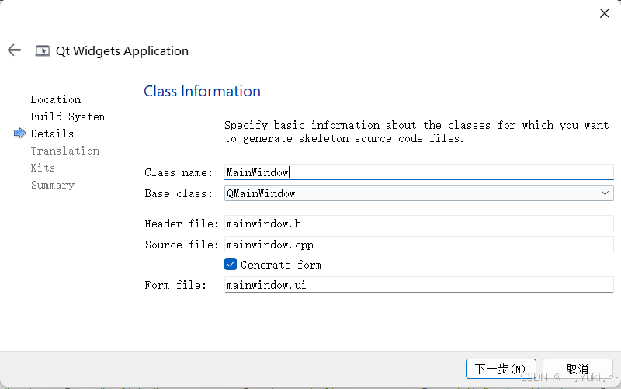The width and height of the screenshot is (621, 389).
Task: Click the Base class: label
Action: pos(179,193)
